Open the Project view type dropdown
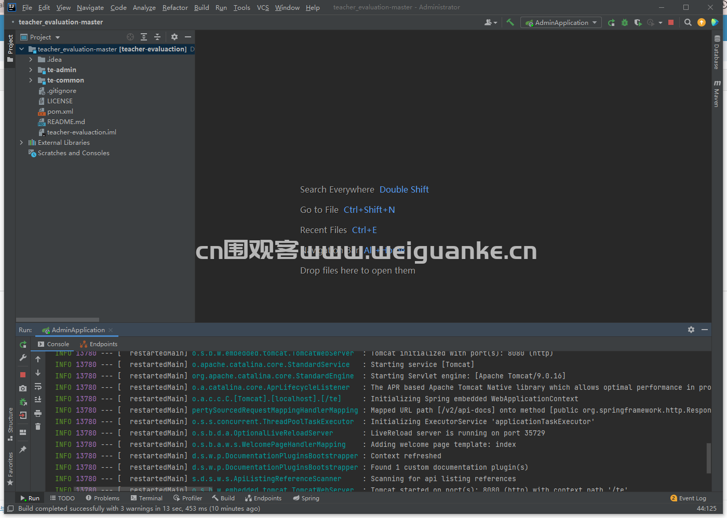Viewport: 727px width, 518px height. [40, 37]
